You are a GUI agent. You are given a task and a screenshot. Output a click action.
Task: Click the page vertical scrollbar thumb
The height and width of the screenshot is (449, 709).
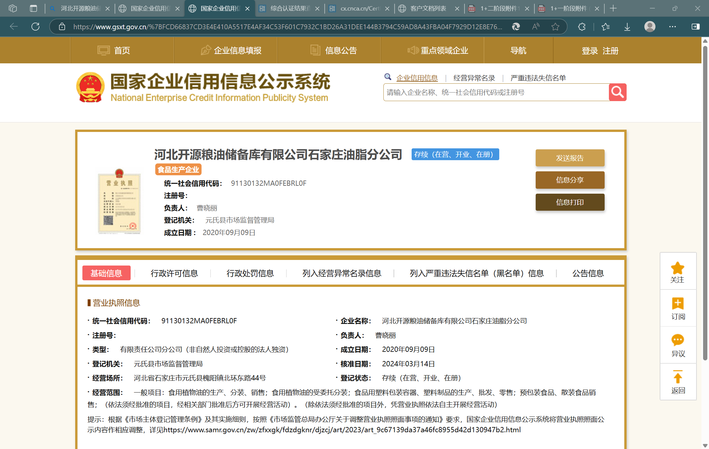pos(705,203)
